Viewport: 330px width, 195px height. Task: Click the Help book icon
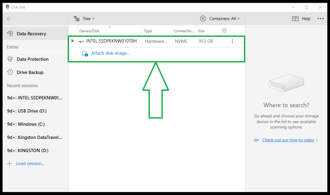[295, 19]
